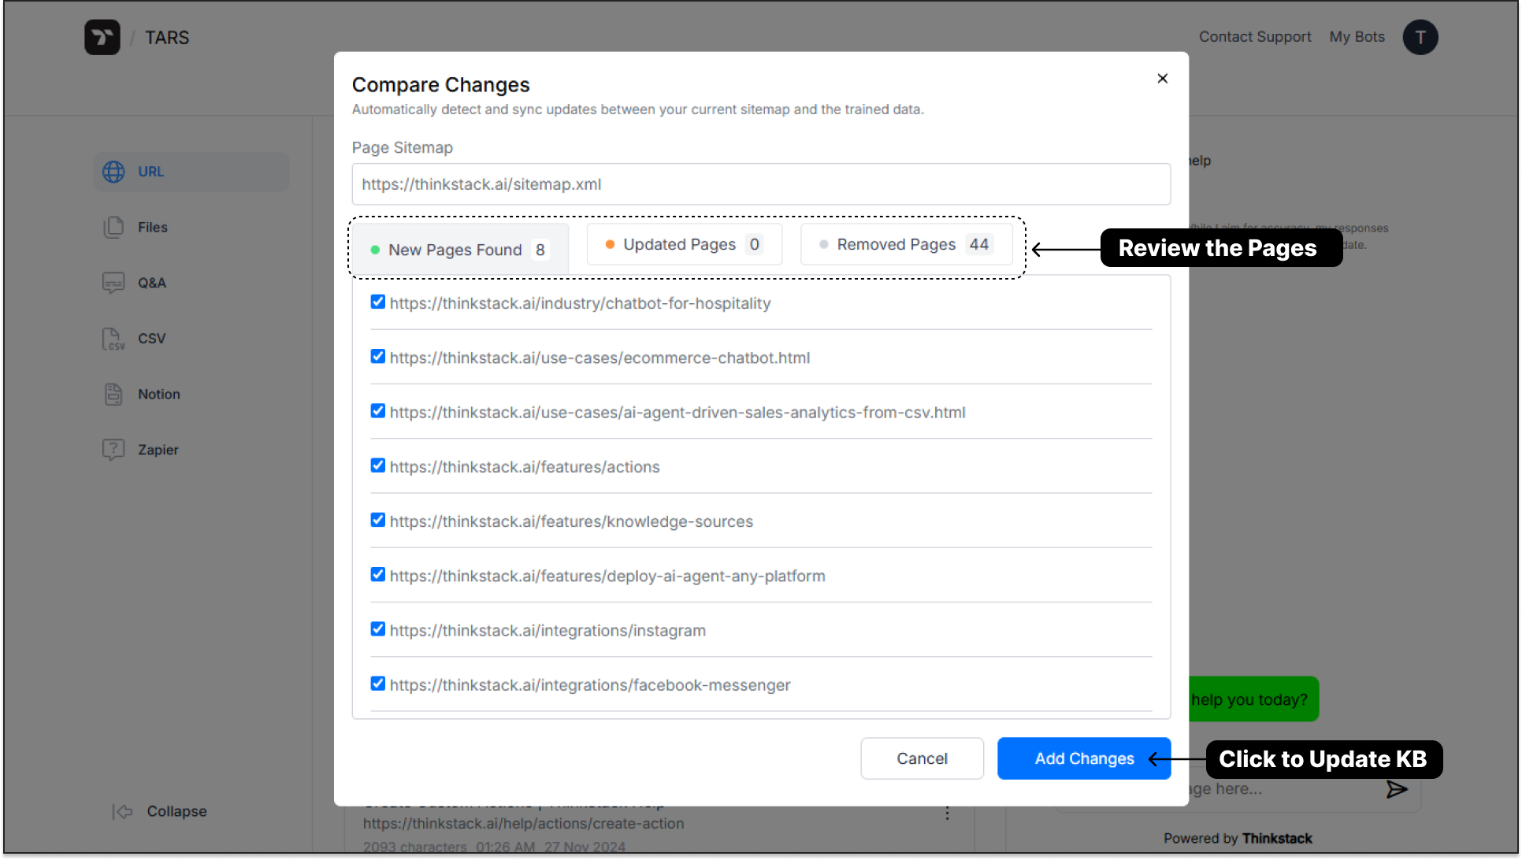Click the Compare Changes dialog title
The width and height of the screenshot is (1522, 860).
(440, 84)
